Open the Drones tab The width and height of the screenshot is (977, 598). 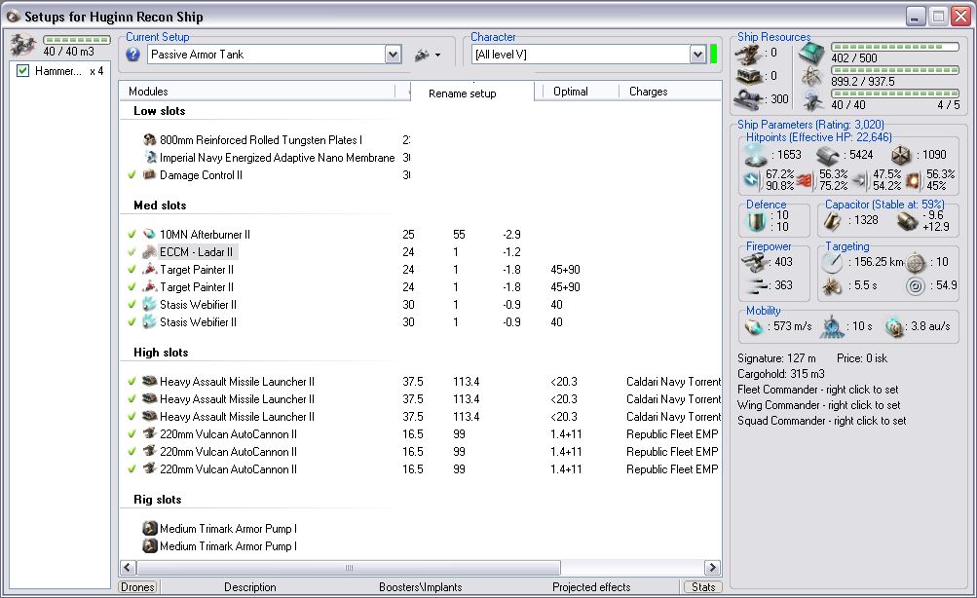pos(137,586)
